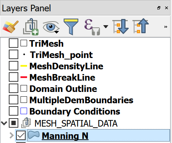Toggle the Domain Outline layer checkbox
The image size is (172, 143).
pyautogui.click(x=14, y=88)
